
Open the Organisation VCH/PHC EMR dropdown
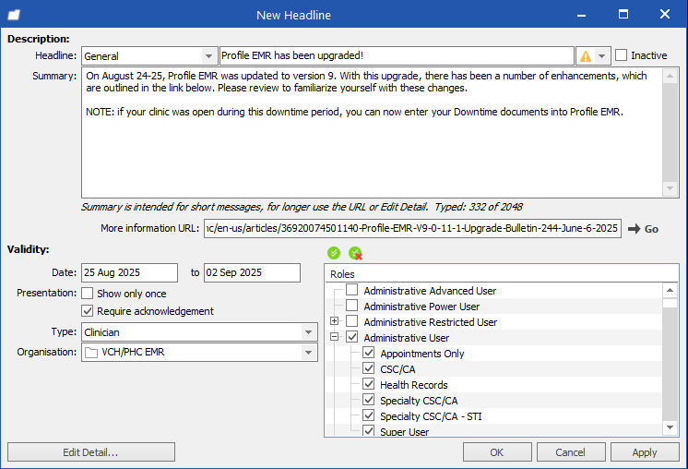point(308,353)
